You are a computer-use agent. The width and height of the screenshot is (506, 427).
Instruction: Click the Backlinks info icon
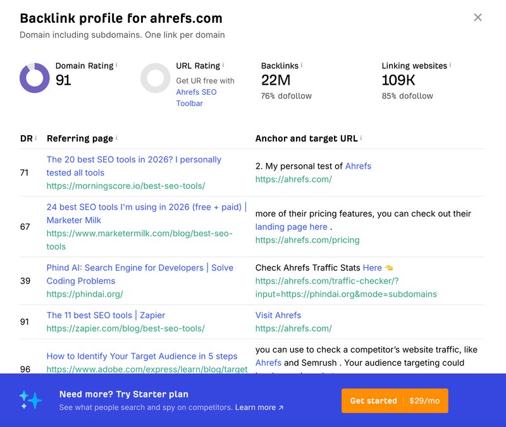[302, 65]
